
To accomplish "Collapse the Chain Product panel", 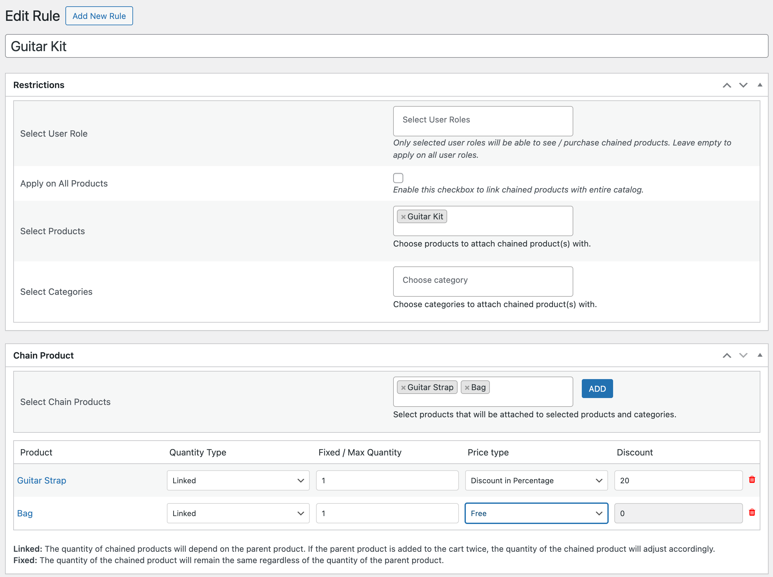I will pos(760,355).
